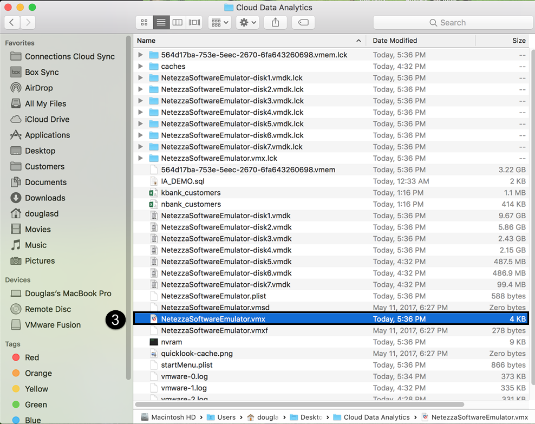Expand NetezzaSoftwareEmulator-disk2.vmdk.lck folder

point(140,89)
